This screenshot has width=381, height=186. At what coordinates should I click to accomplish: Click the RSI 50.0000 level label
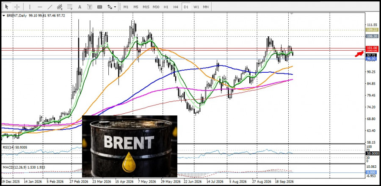tap(372, 153)
